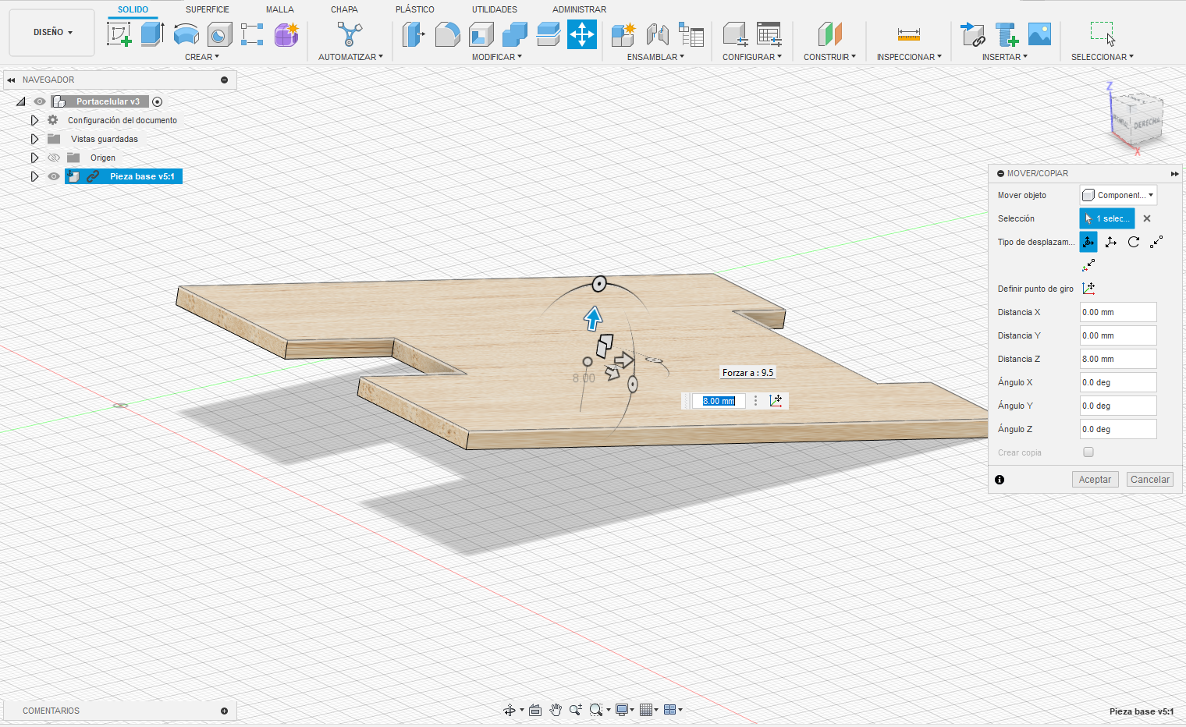Switch to the ADMINISTRAR tab
Screen dimensions: 1186x727
[x=579, y=9]
